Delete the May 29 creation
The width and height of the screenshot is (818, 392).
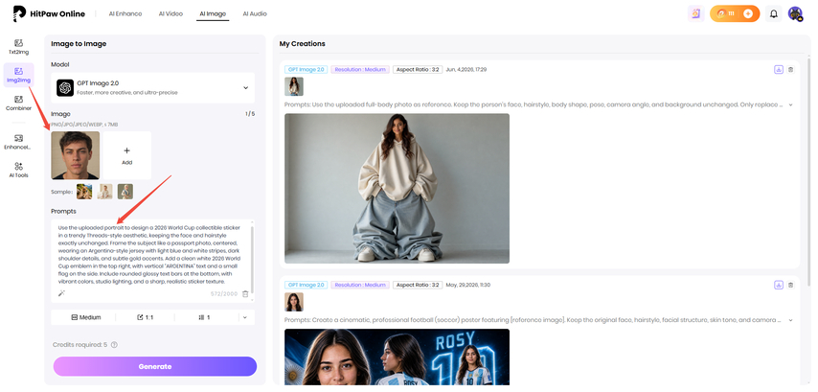[790, 285]
